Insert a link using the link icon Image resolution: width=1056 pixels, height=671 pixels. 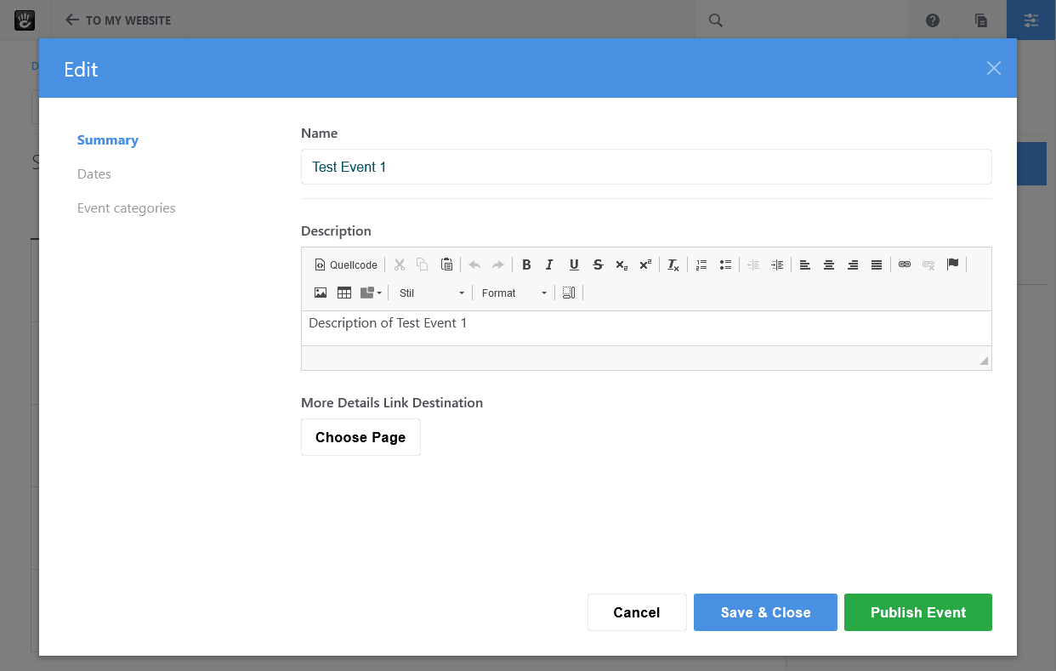click(904, 264)
